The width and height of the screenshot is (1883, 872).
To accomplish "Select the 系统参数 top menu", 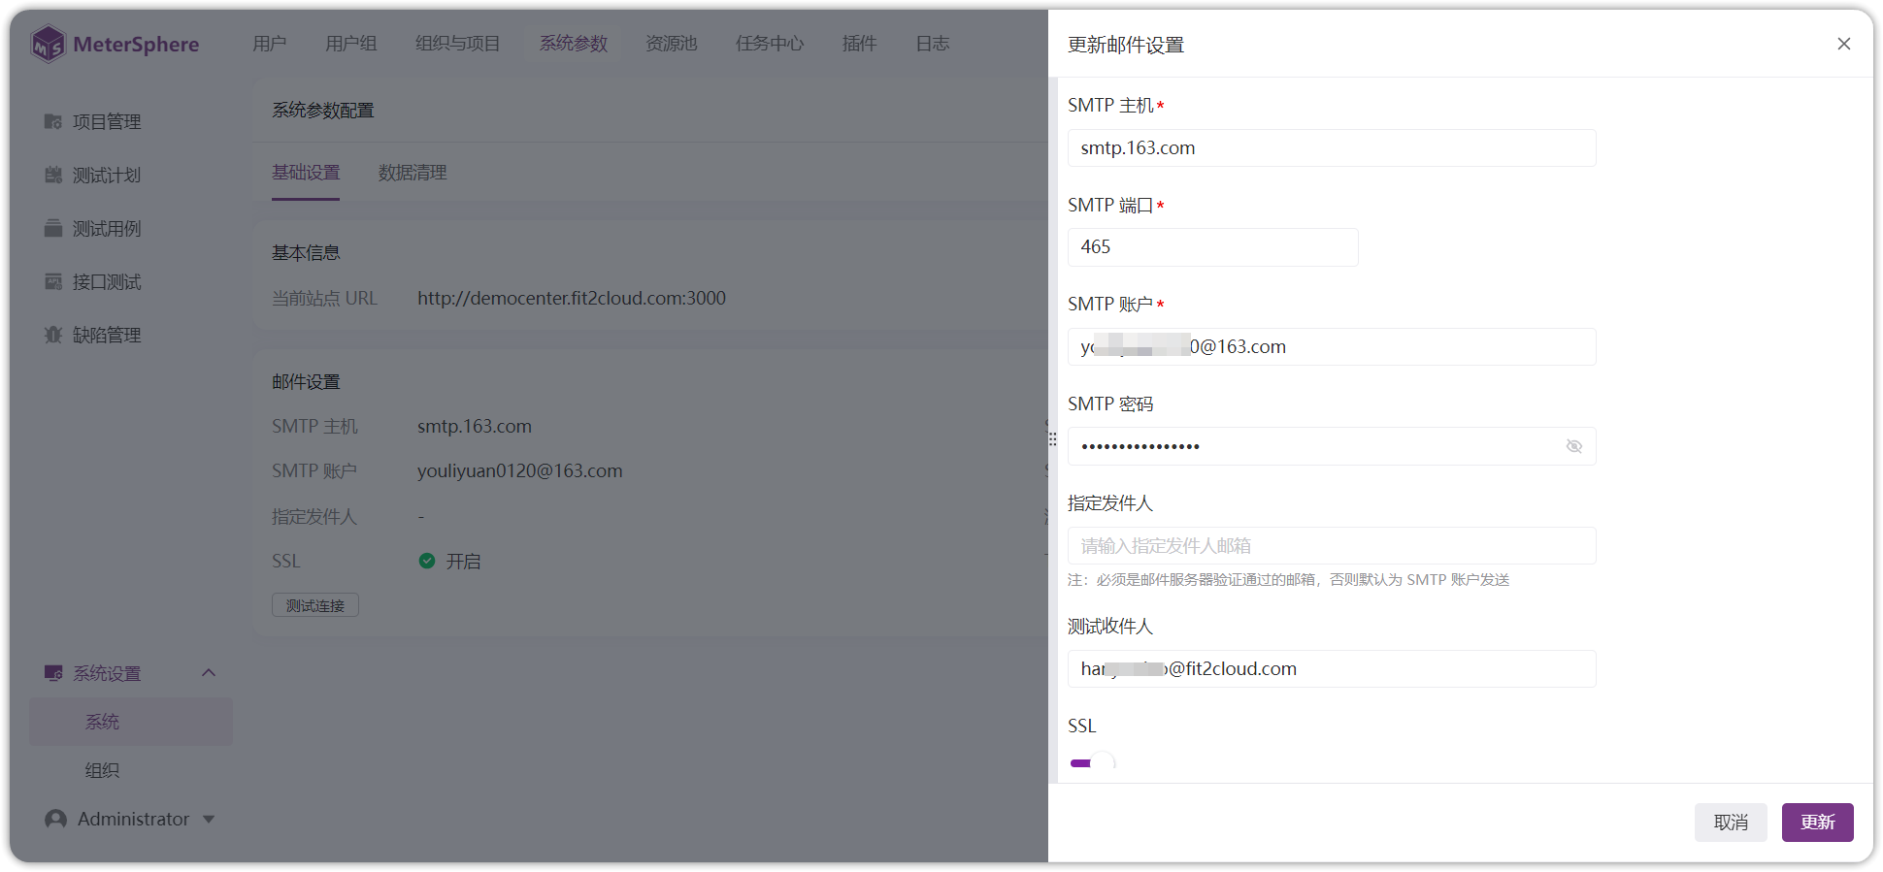I will point(574,44).
